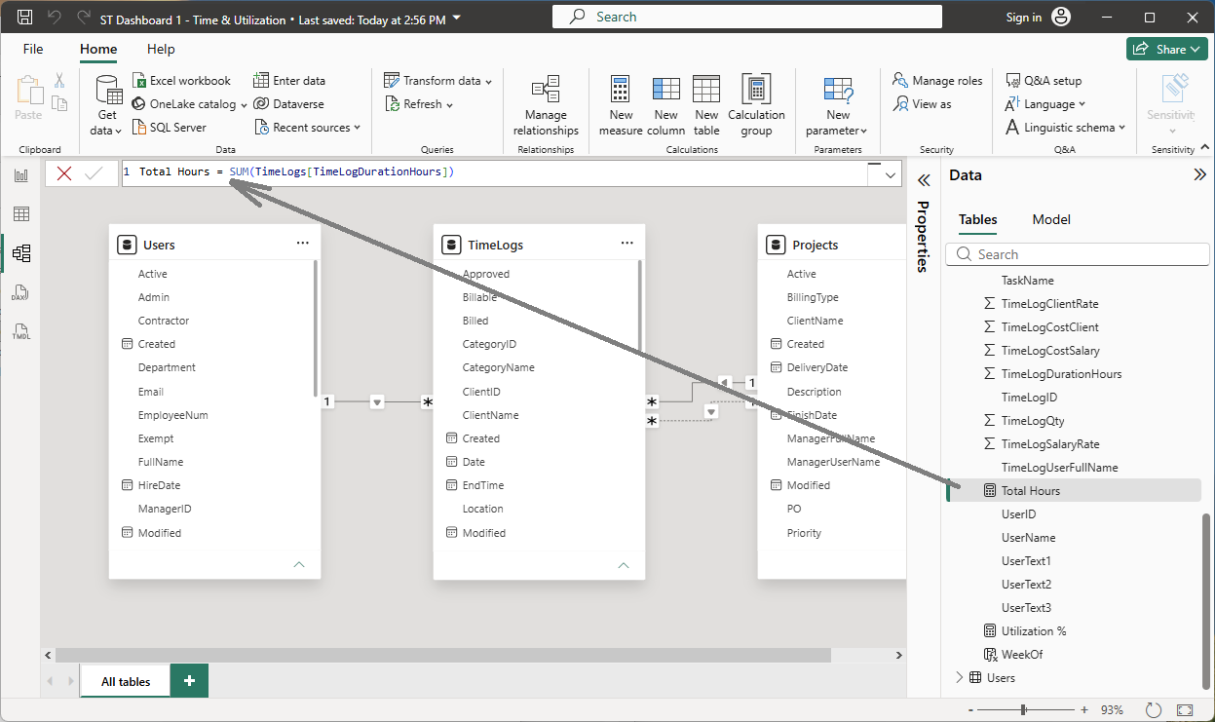
Task: Expand the Properties pane
Action: [924, 179]
